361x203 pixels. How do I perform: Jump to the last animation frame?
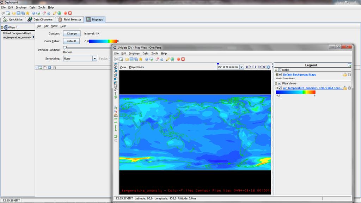click(x=264, y=67)
